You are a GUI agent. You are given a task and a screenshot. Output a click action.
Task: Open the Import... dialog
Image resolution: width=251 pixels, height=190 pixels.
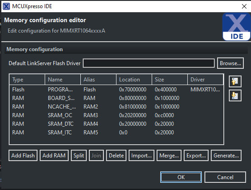(x=141, y=155)
